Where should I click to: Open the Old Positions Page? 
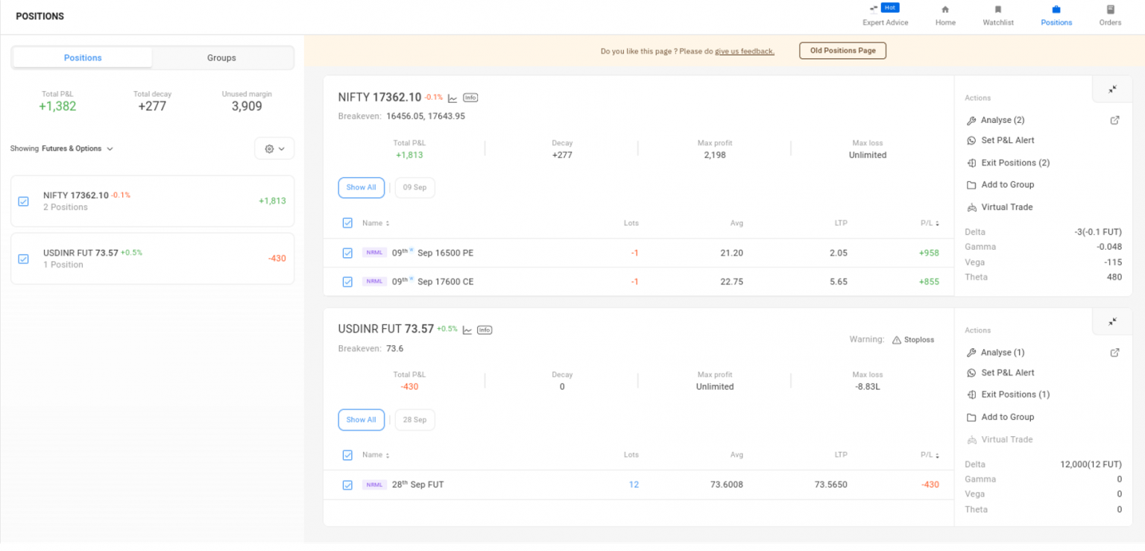842,51
